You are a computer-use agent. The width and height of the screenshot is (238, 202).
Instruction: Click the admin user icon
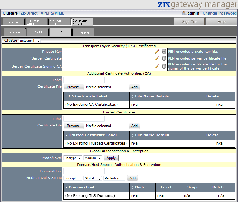coord(184,13)
